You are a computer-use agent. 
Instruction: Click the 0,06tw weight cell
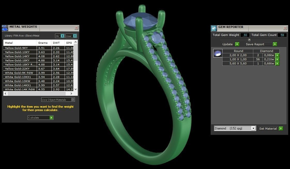(269, 55)
